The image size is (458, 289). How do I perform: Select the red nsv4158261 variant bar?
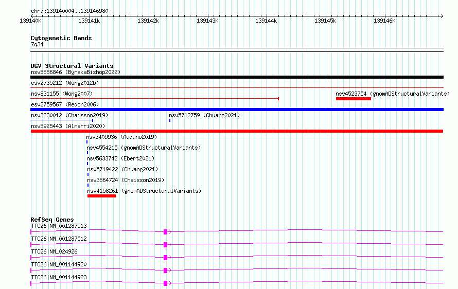pyautogui.click(x=102, y=196)
